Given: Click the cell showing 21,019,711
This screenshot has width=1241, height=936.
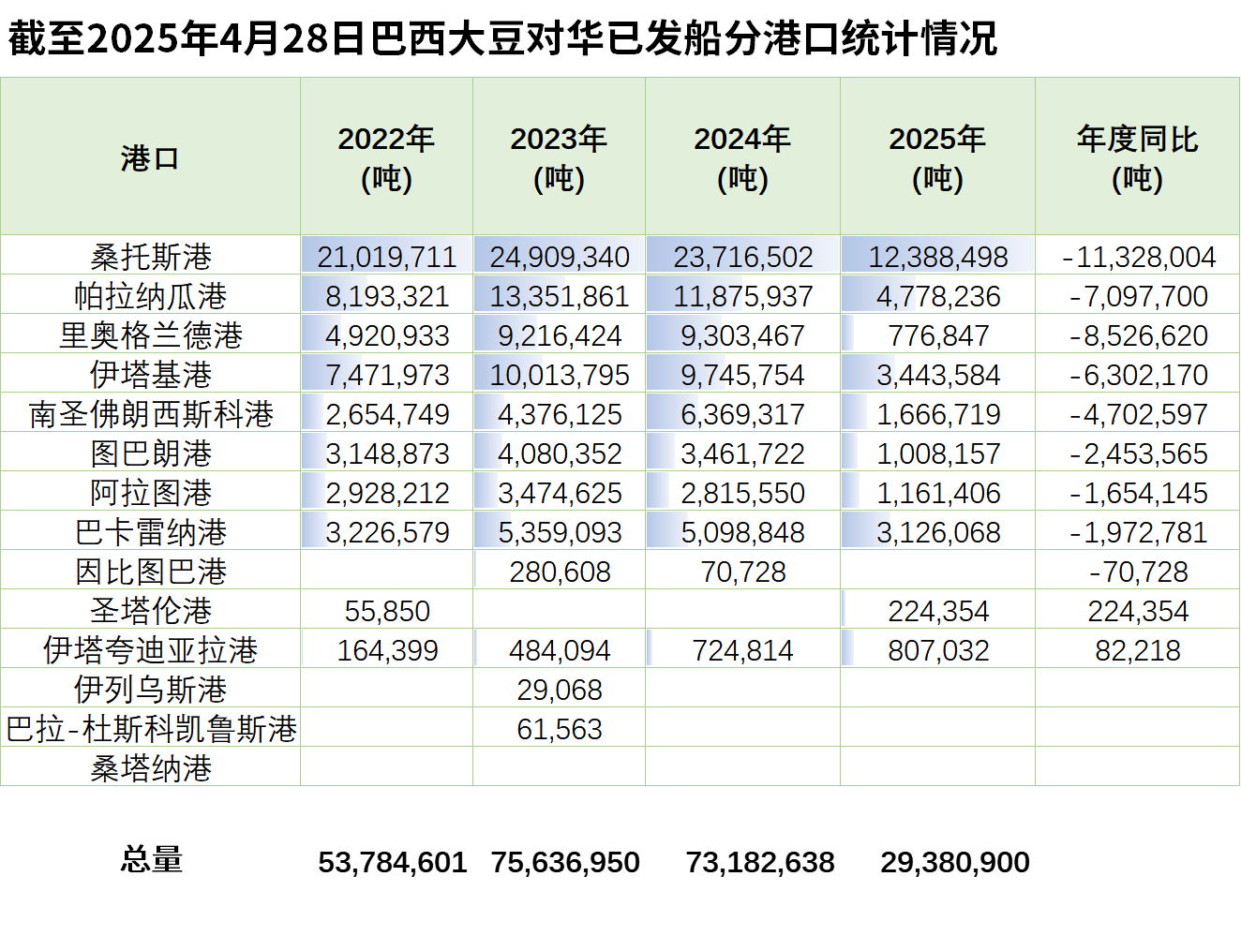Looking at the screenshot, I should pyautogui.click(x=386, y=256).
